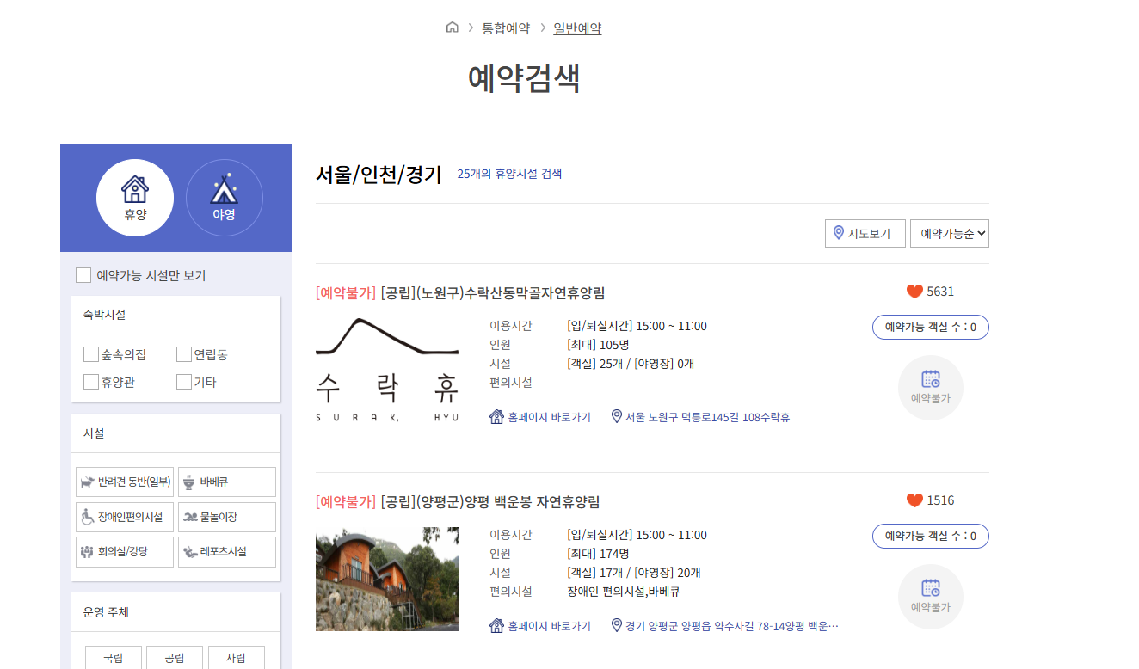Check the 연립동 checkbox
The image size is (1139, 669).
tap(184, 354)
